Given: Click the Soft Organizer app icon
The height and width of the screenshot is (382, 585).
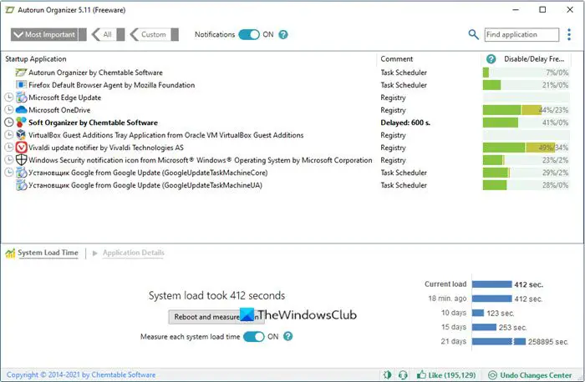Looking at the screenshot, I should pyautogui.click(x=21, y=122).
